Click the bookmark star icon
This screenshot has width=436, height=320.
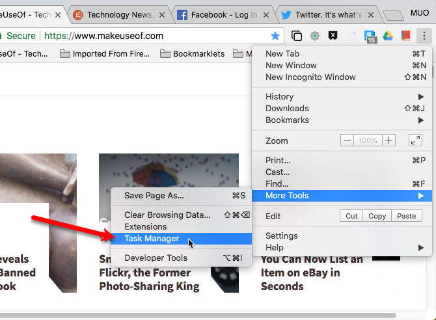point(275,36)
